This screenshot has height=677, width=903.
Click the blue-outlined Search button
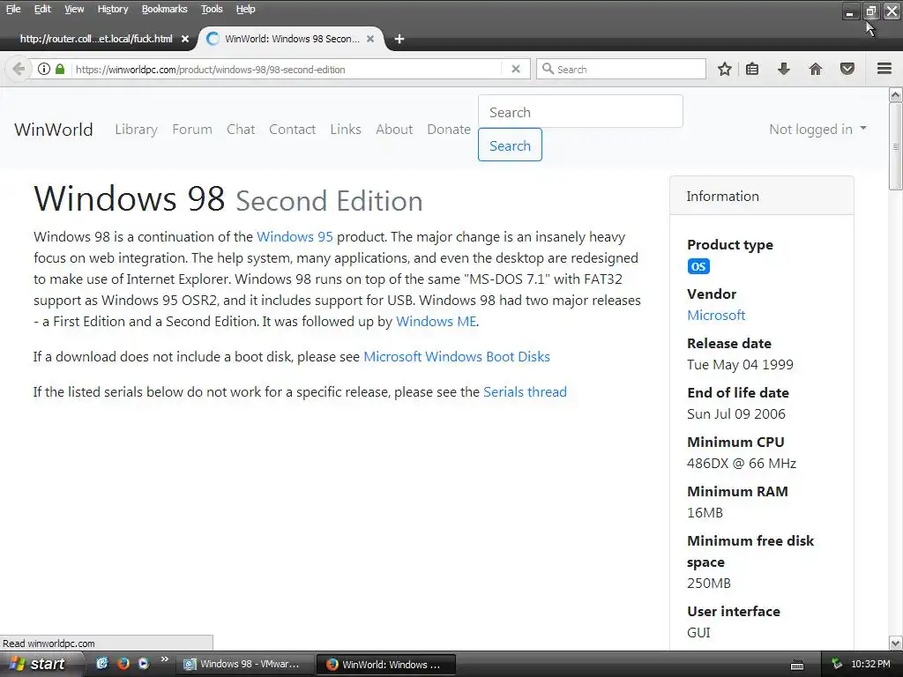[x=510, y=145]
